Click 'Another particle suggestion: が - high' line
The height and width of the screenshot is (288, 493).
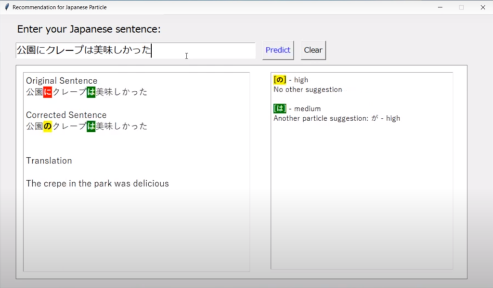[x=337, y=118]
